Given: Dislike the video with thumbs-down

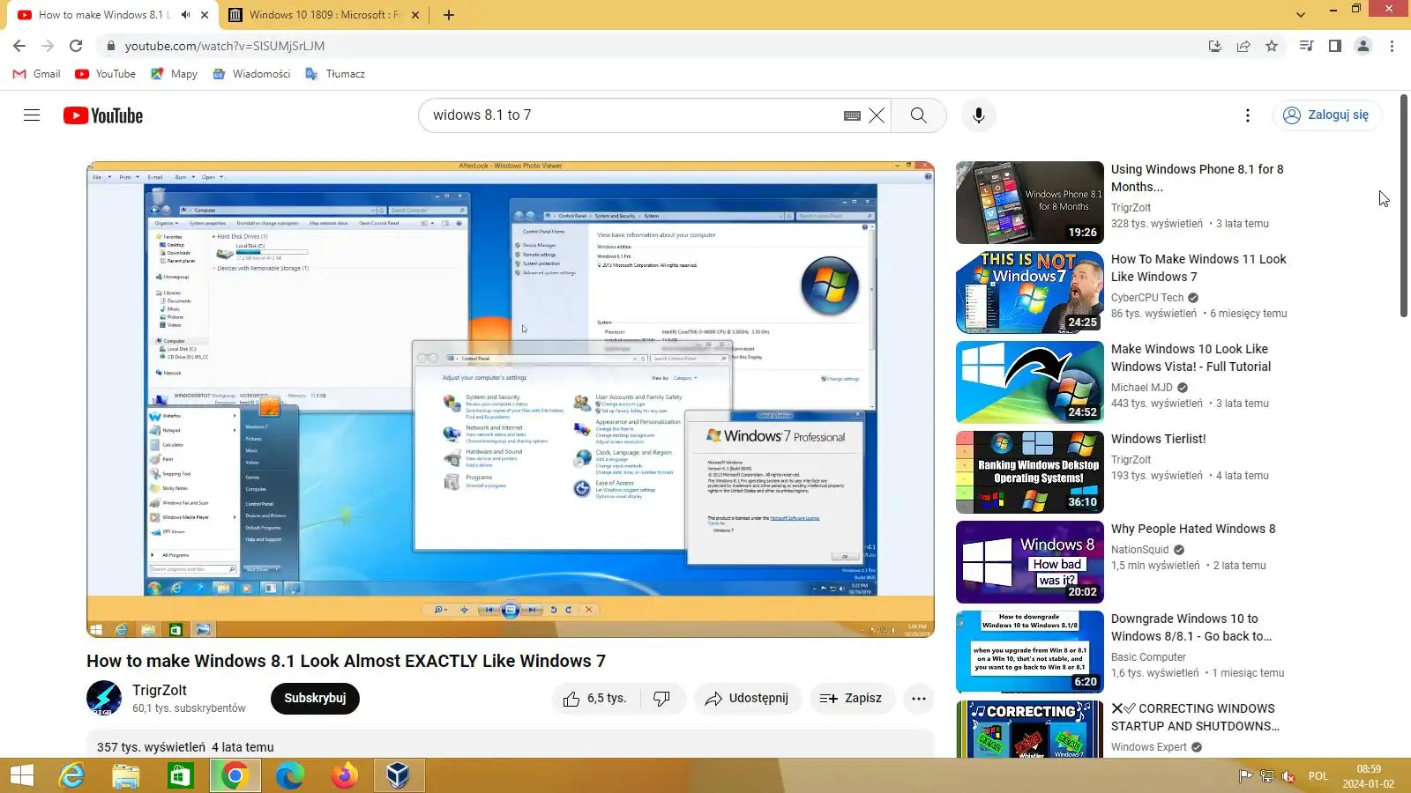Looking at the screenshot, I should (x=661, y=699).
